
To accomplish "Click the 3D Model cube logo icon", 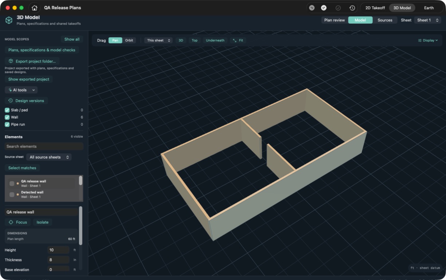I will coord(9,20).
